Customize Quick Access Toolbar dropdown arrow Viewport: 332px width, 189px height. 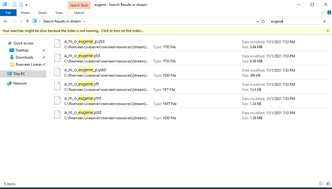tap(26, 5)
